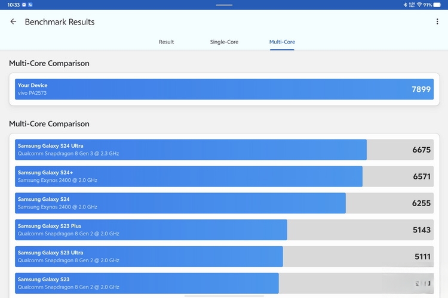Go back using the arrow icon
The image size is (448, 298).
pyautogui.click(x=13, y=21)
